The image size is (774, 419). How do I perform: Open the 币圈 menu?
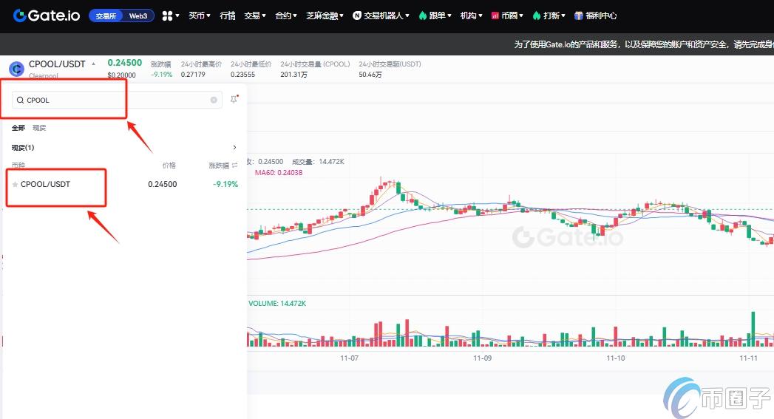pos(507,16)
